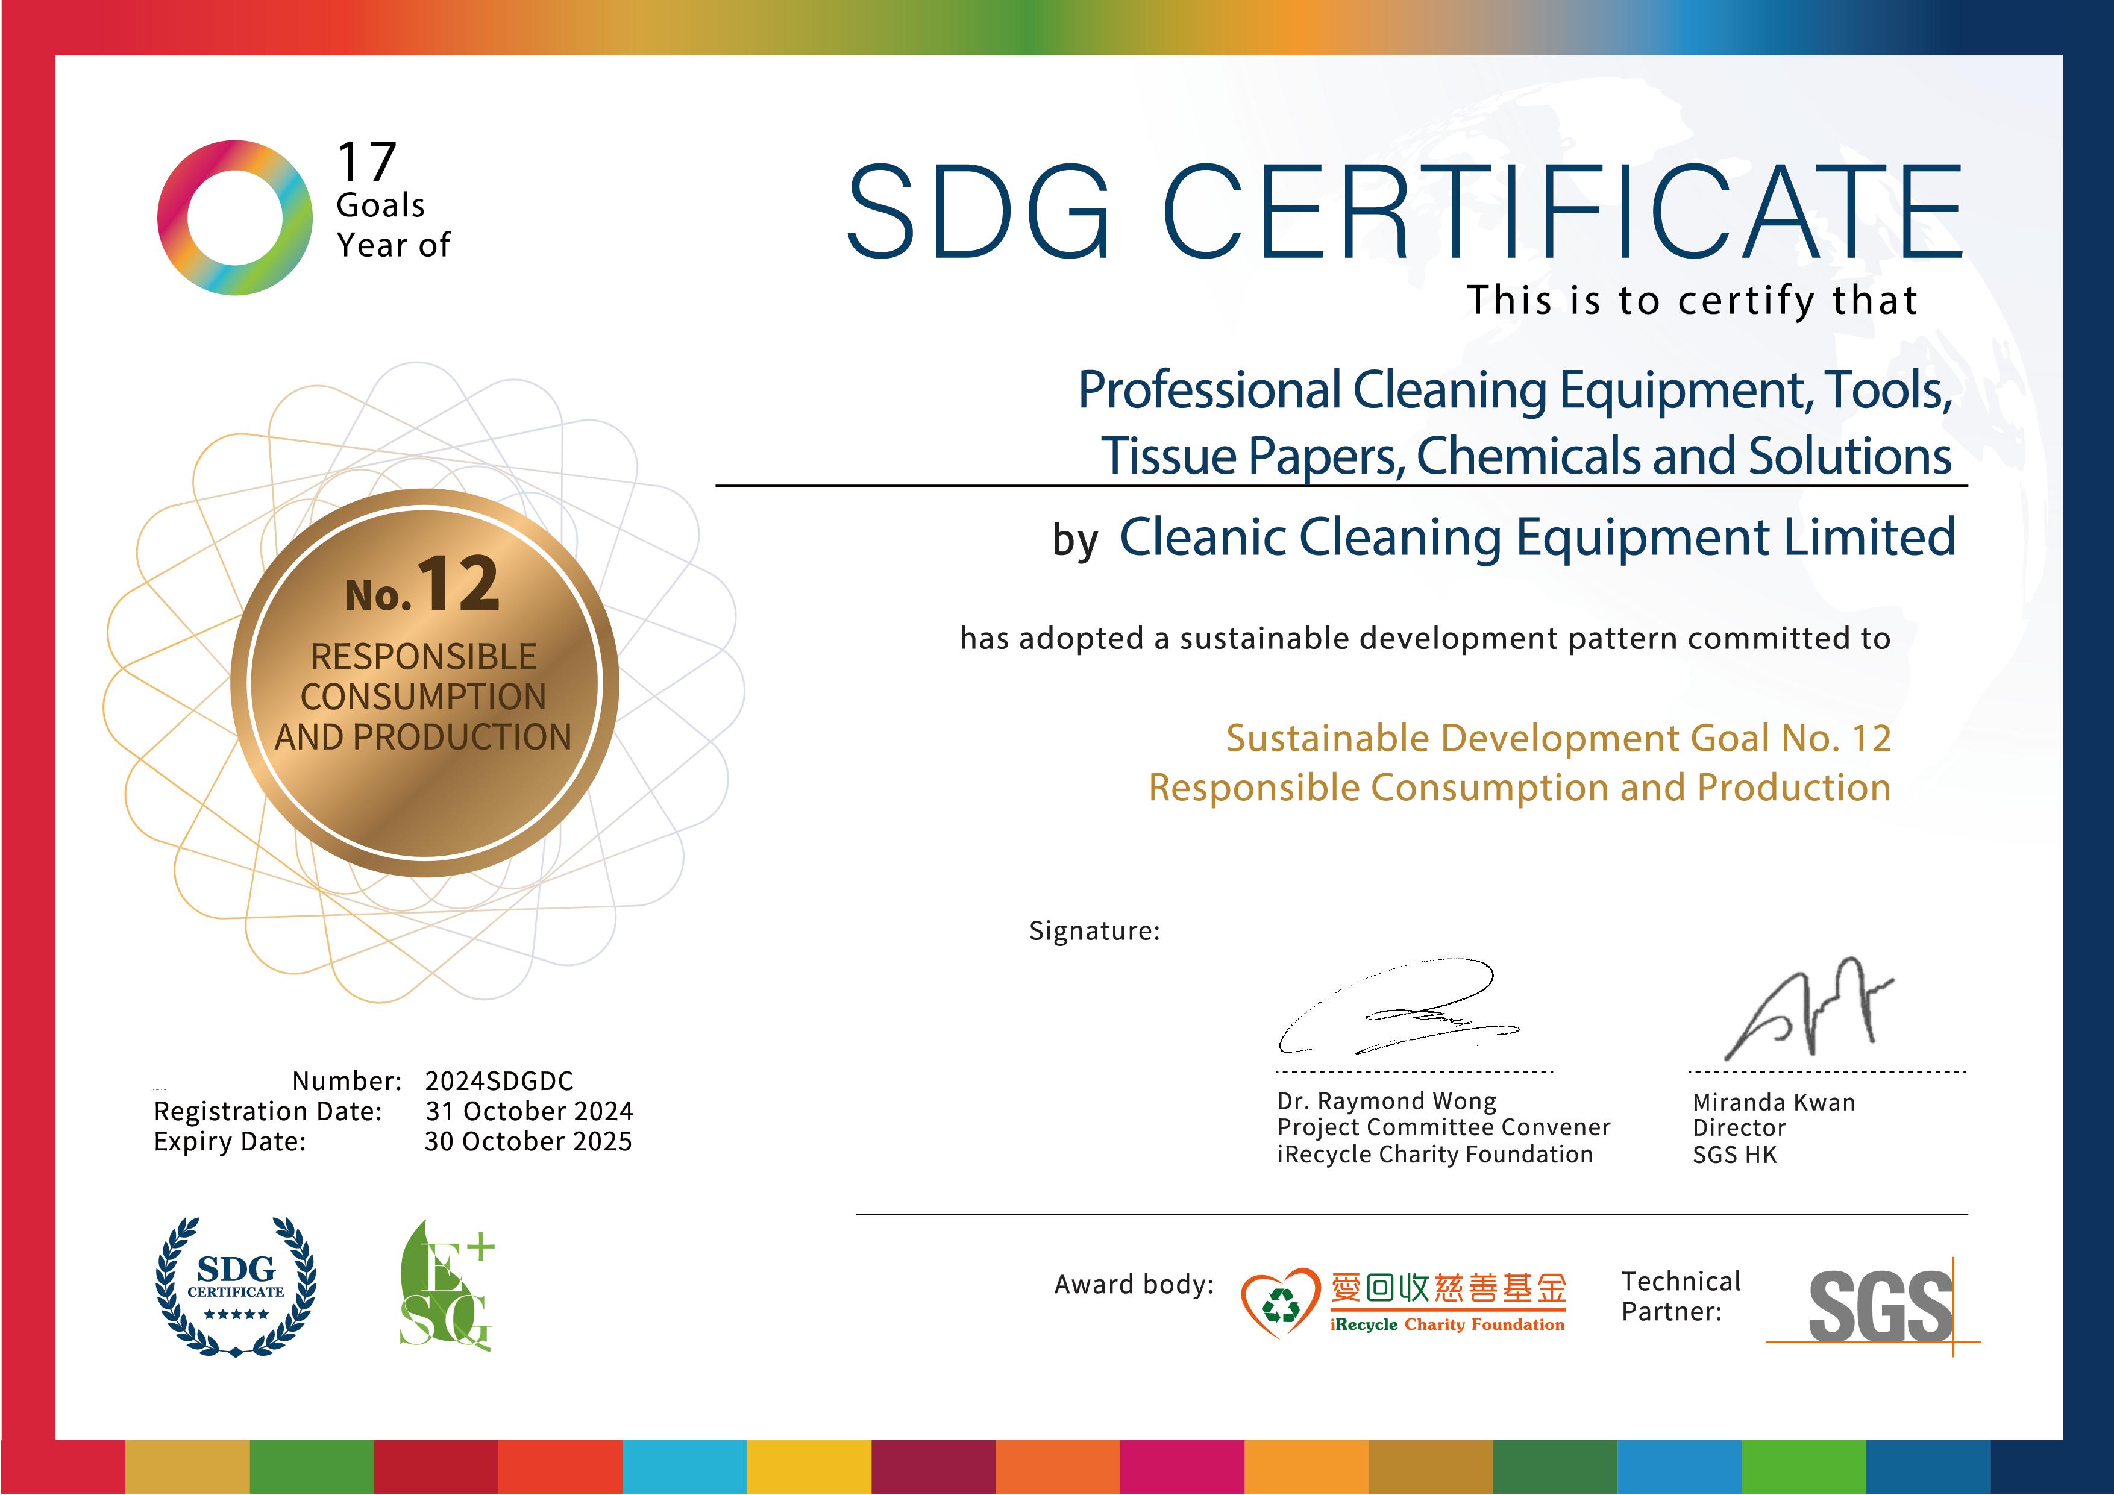Click the 'Registration Date:' label

(x=268, y=1111)
